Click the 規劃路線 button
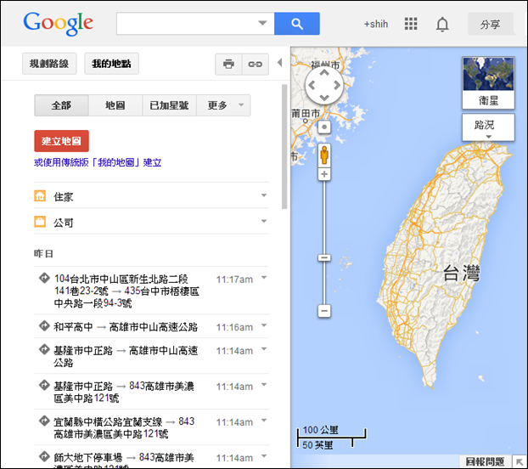 49,64
